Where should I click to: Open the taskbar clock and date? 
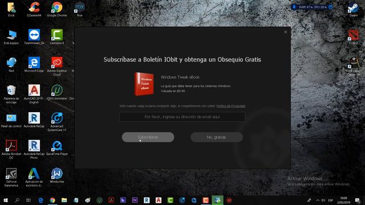343,200
